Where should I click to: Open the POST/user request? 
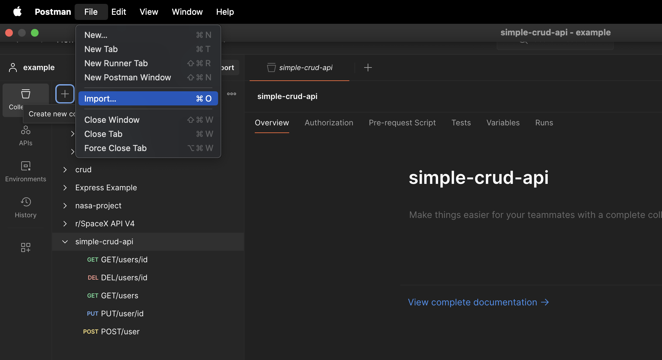pyautogui.click(x=120, y=332)
